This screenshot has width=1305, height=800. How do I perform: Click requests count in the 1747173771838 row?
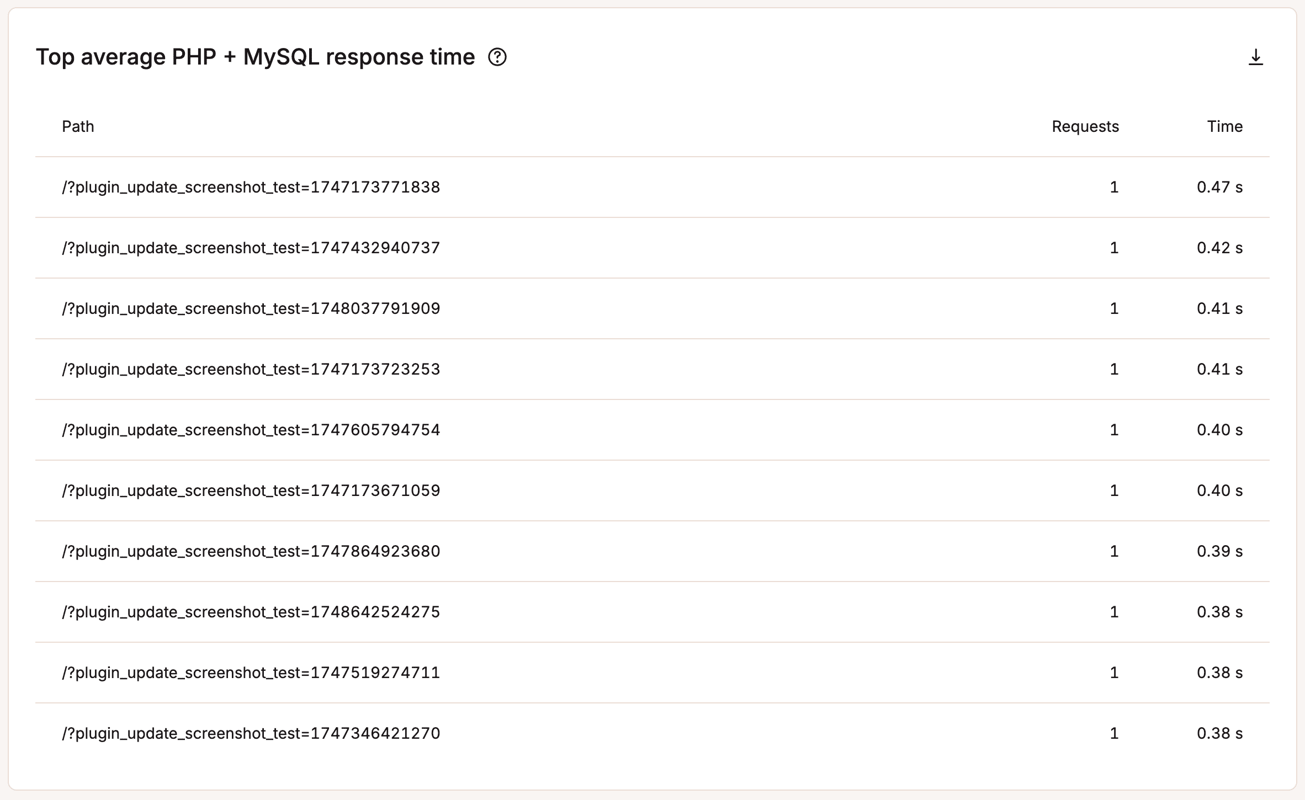[1114, 187]
